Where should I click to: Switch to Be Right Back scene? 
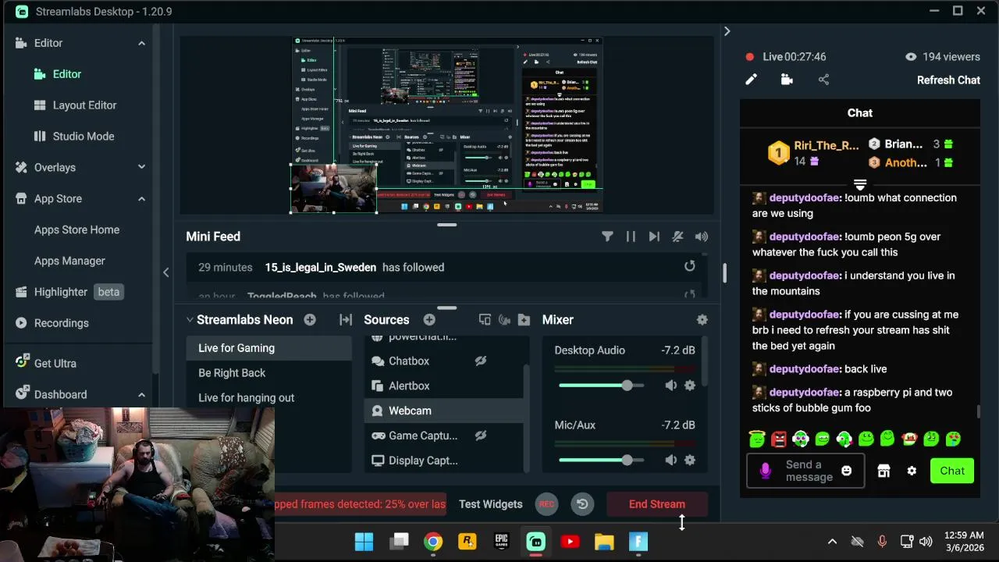click(269, 373)
